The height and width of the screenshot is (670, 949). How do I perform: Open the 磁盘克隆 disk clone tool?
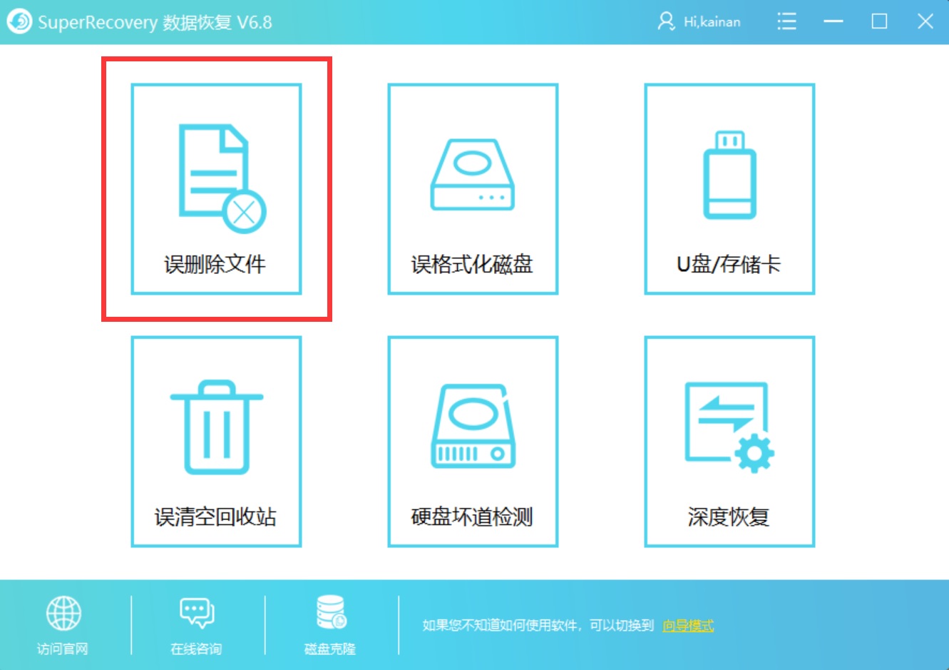330,626
